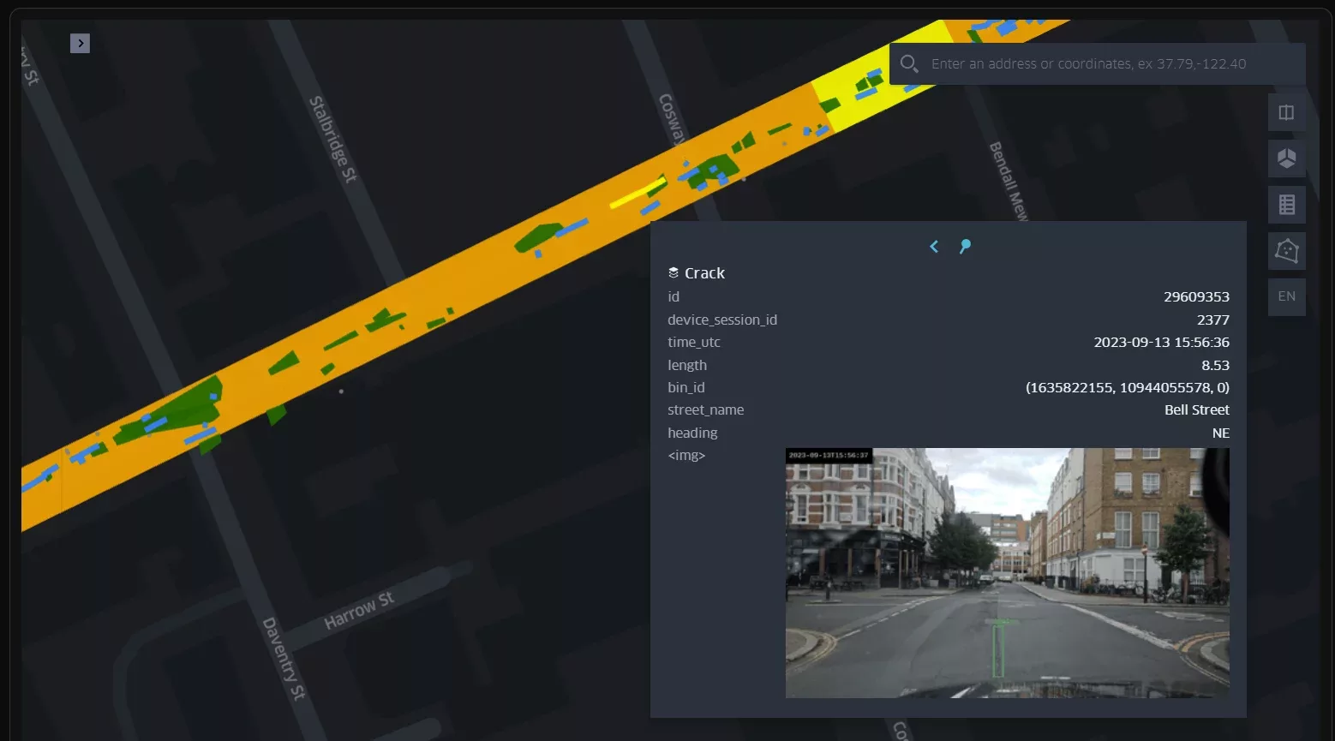Click the Stalbridge St road label
The width and height of the screenshot is (1335, 741).
332,139
